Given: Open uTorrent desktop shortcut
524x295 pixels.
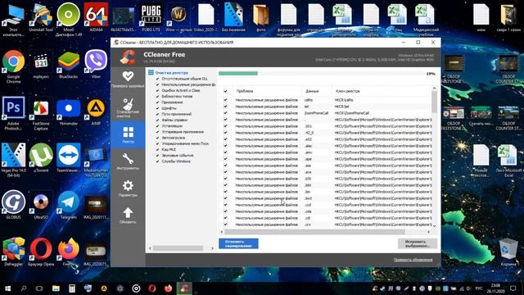Looking at the screenshot, I should pos(41,158).
